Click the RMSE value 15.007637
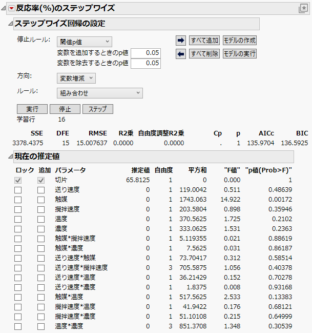Viewport: 312px width, 333px height. pos(92,143)
